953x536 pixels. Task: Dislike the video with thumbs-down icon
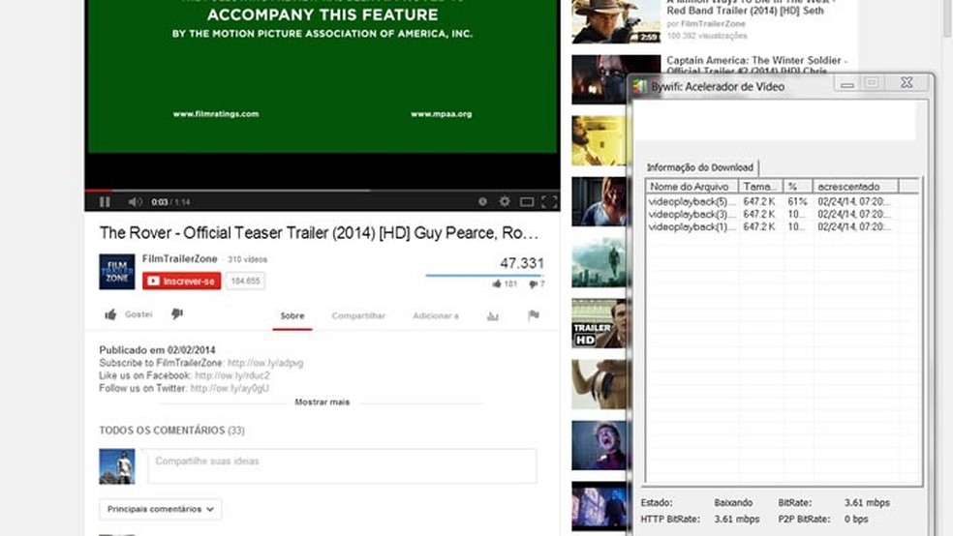[x=177, y=313]
